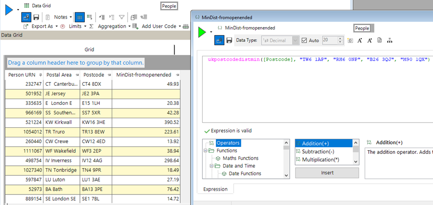Click the green run expression button
Image resolution: width=433 pixels, height=205 pixels.
pos(203,32)
